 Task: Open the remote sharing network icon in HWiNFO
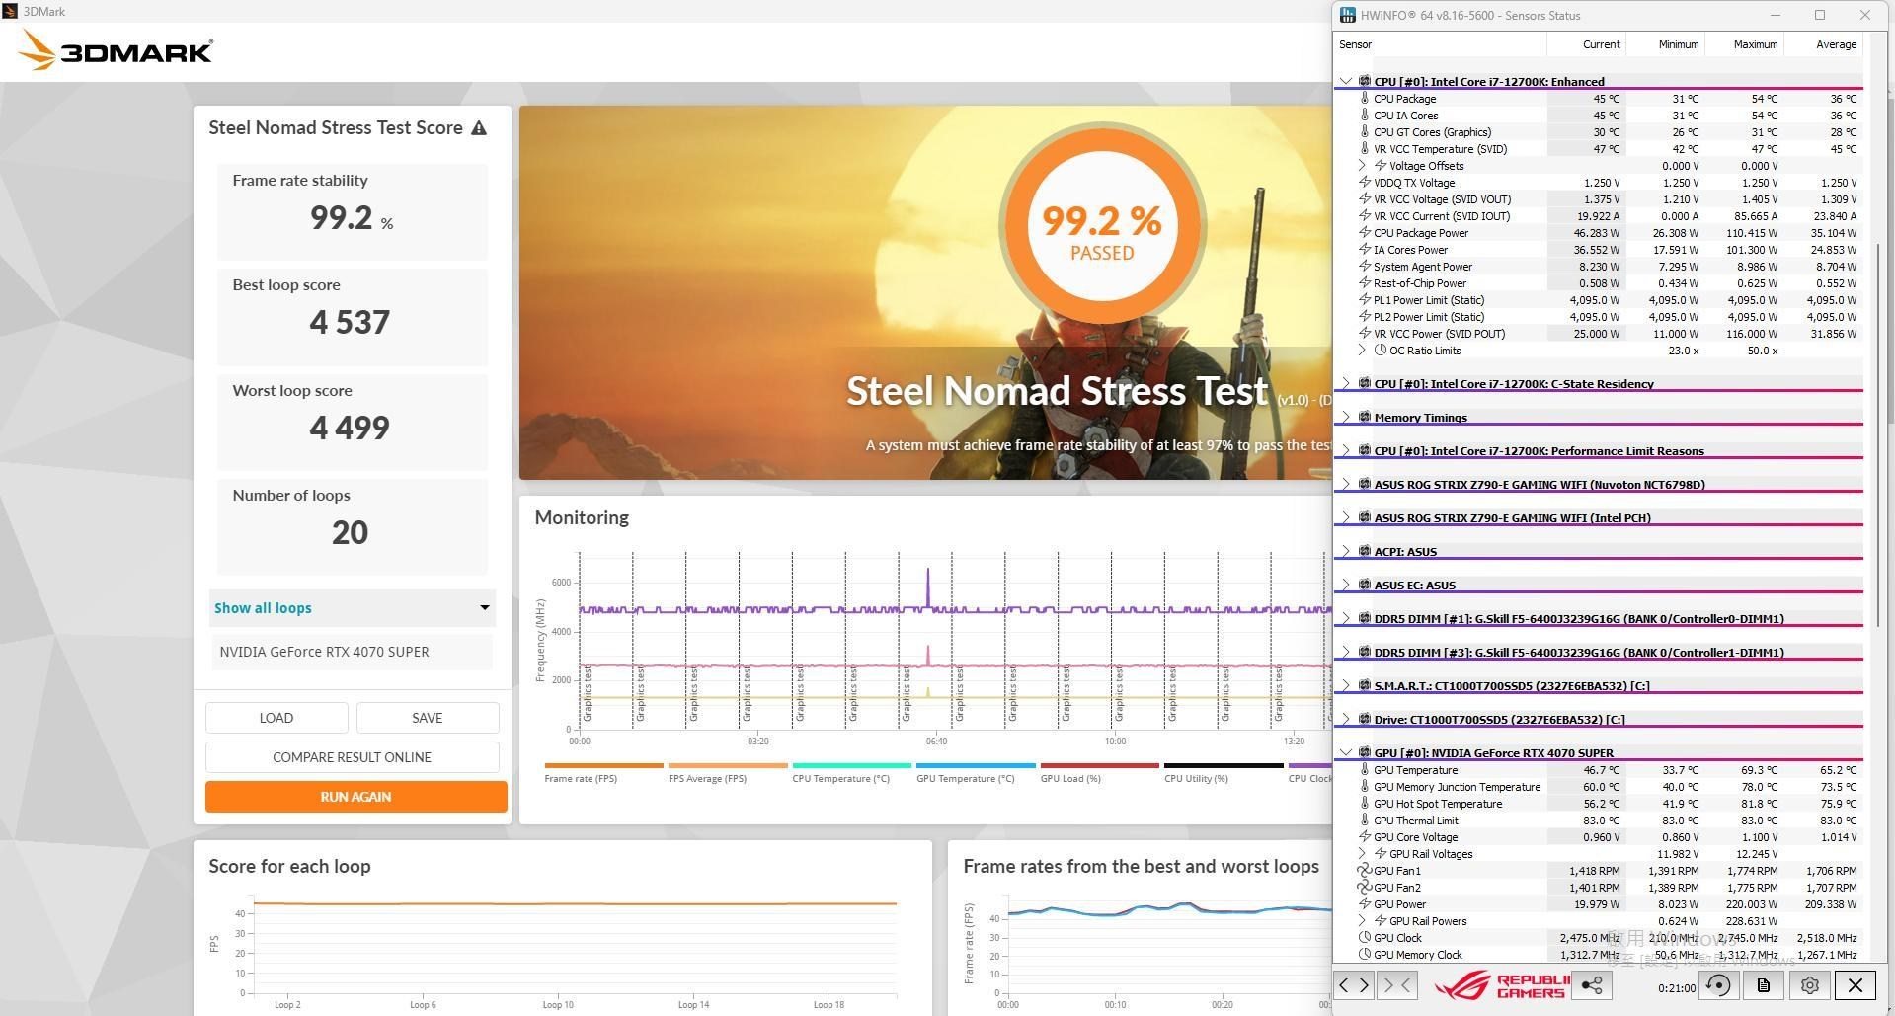pos(1591,985)
